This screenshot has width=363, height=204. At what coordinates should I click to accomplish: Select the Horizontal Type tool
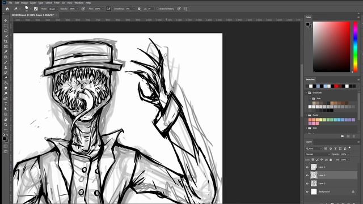6,104
